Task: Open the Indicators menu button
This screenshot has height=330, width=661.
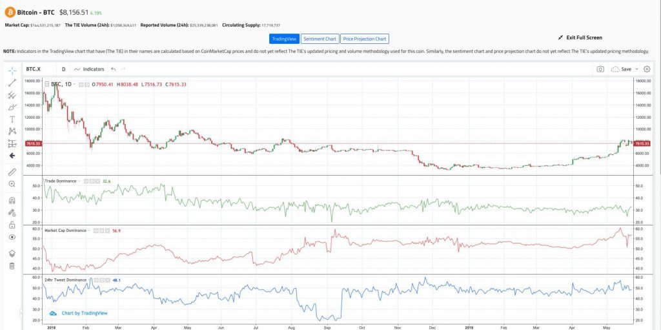Action: (89, 69)
